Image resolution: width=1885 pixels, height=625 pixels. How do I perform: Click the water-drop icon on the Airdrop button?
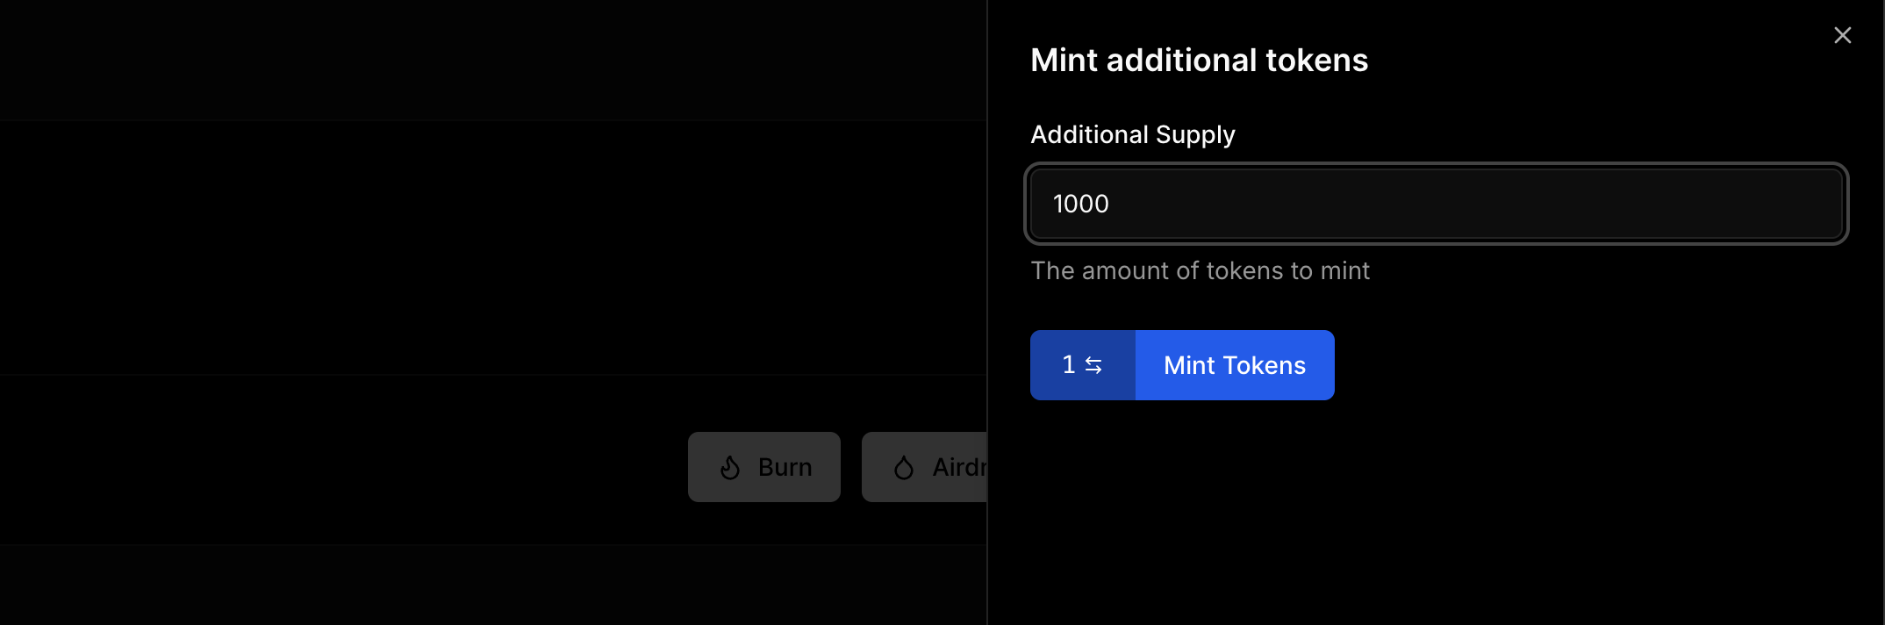point(904,466)
